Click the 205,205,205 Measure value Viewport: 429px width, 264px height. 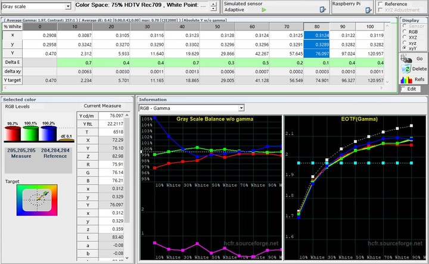pos(21,150)
